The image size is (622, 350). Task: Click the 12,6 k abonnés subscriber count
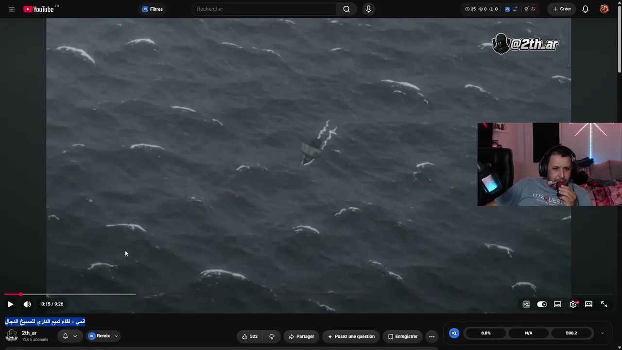pos(35,340)
